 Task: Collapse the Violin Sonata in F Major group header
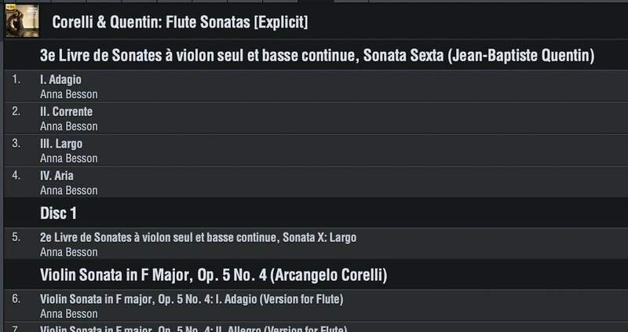(x=213, y=275)
